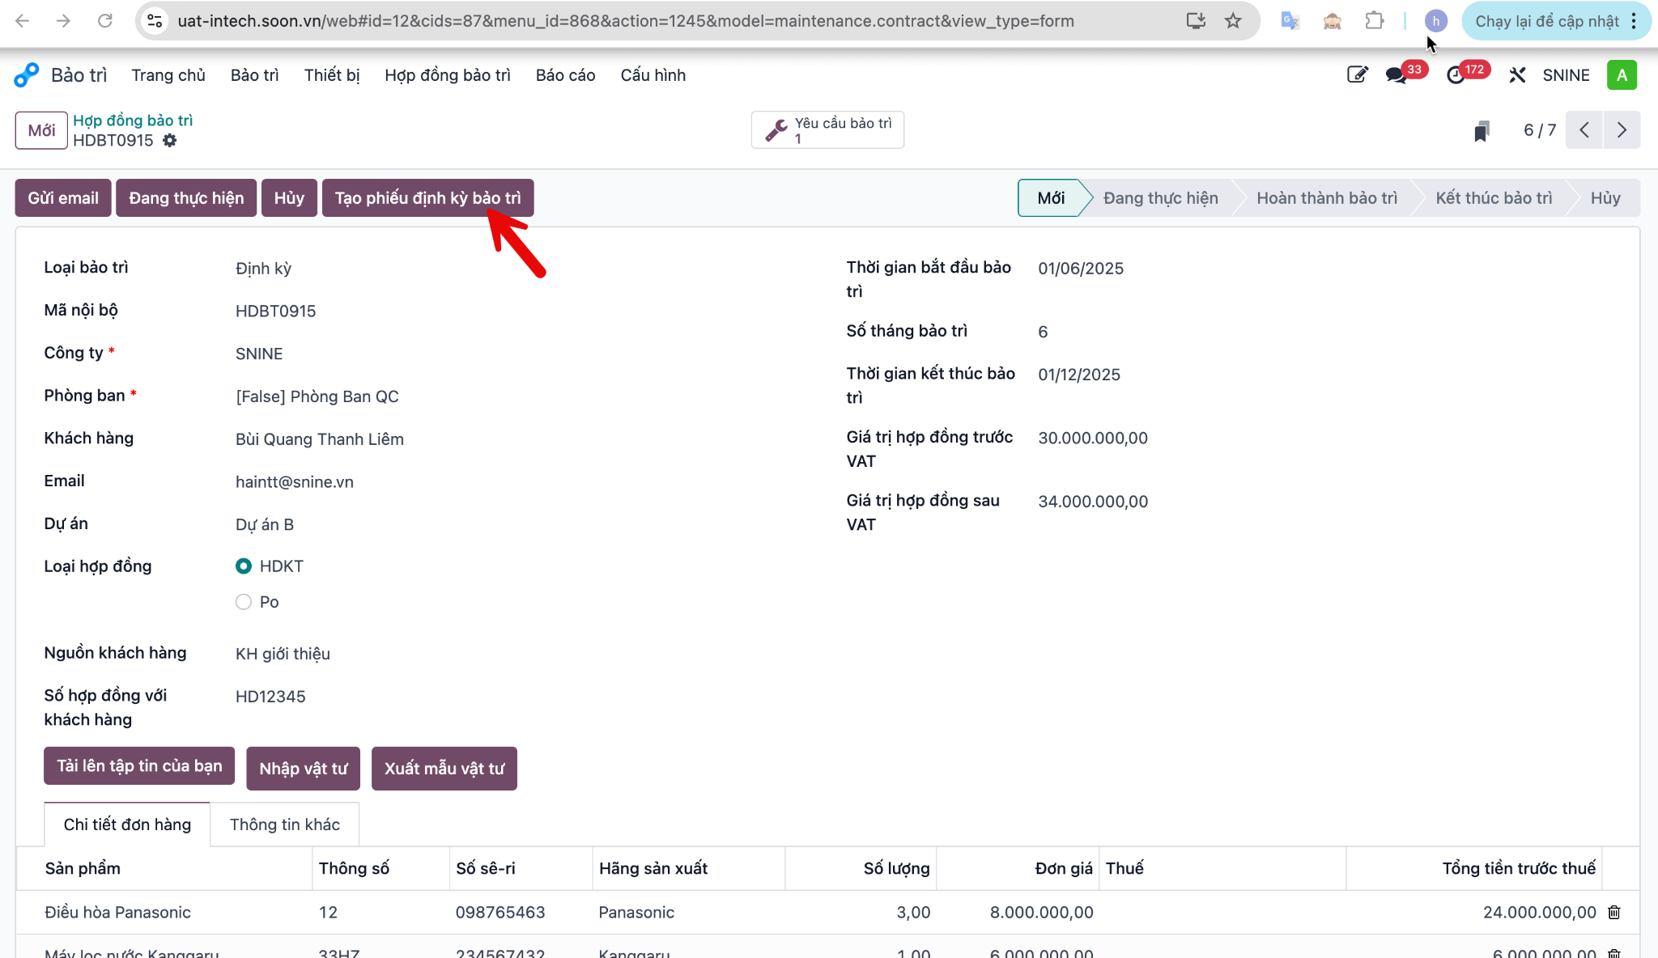Click the gear icon next to HDBT0915

coord(169,140)
